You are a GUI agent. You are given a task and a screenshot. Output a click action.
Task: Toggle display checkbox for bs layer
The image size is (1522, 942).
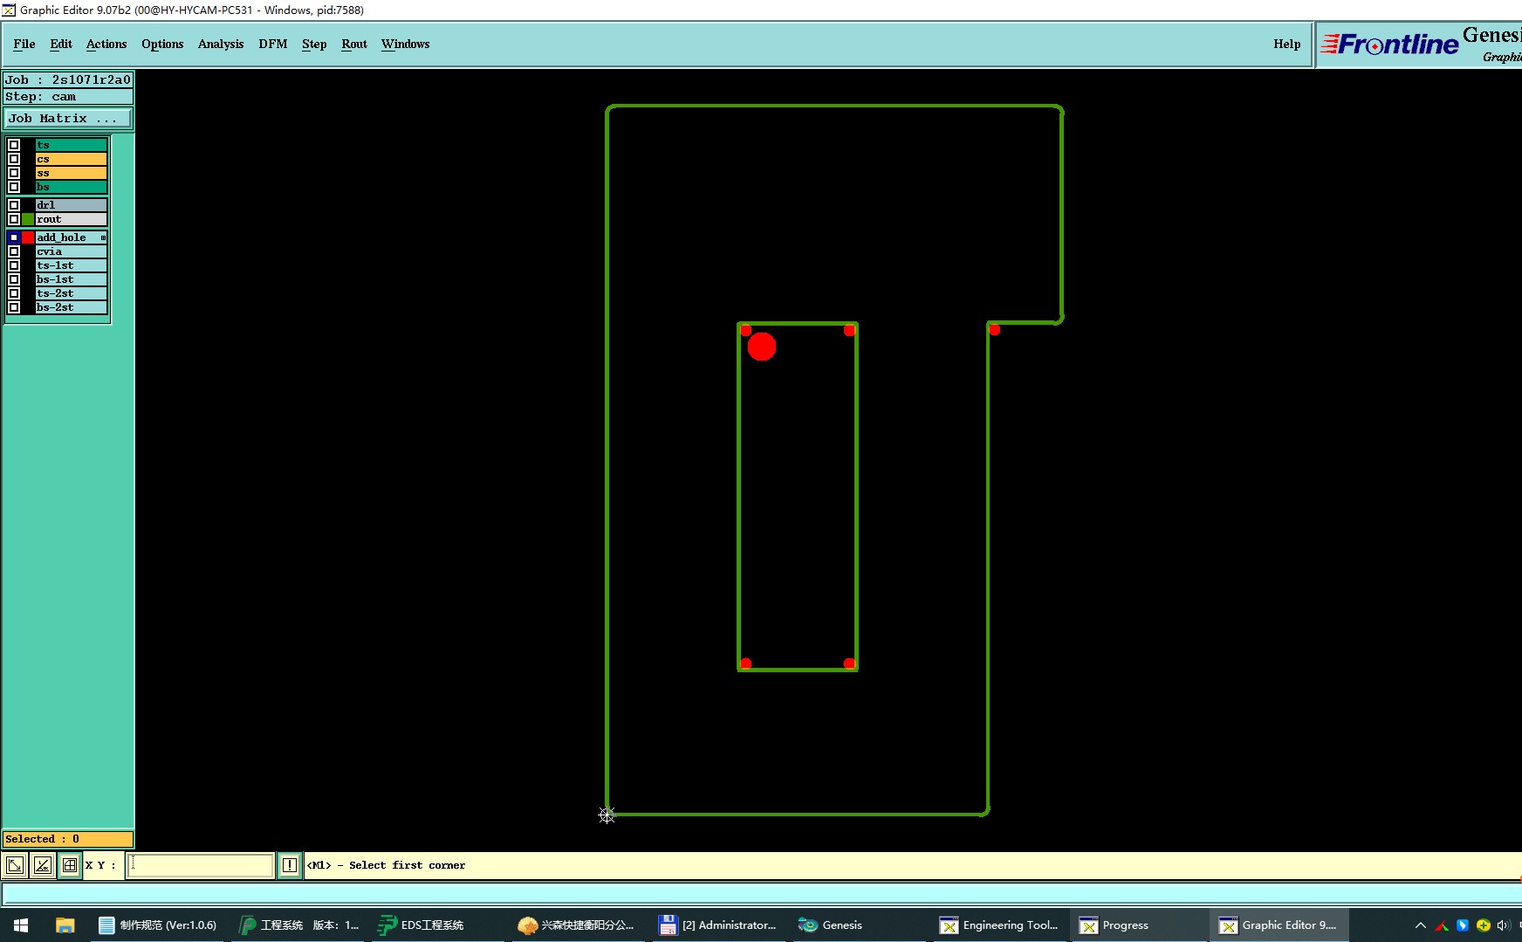click(14, 187)
